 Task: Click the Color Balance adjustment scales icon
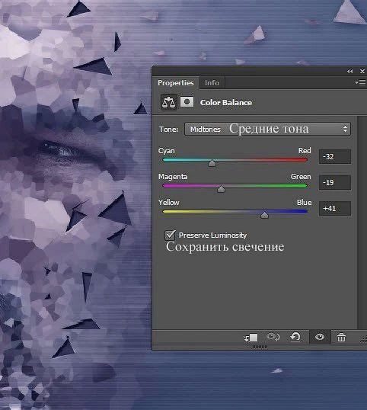point(168,102)
